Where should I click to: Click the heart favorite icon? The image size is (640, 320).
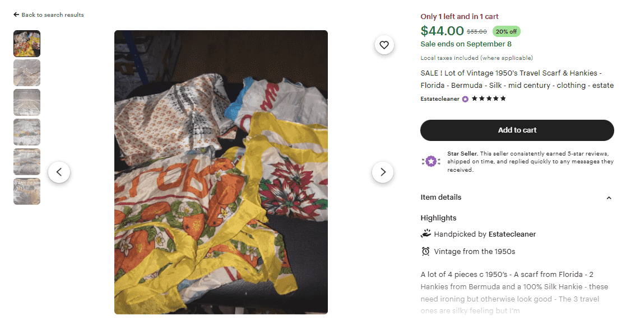coord(384,45)
